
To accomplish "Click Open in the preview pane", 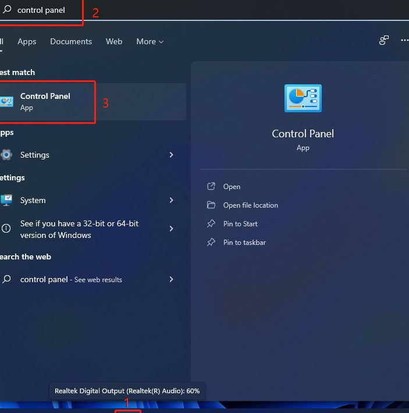I will [x=232, y=187].
